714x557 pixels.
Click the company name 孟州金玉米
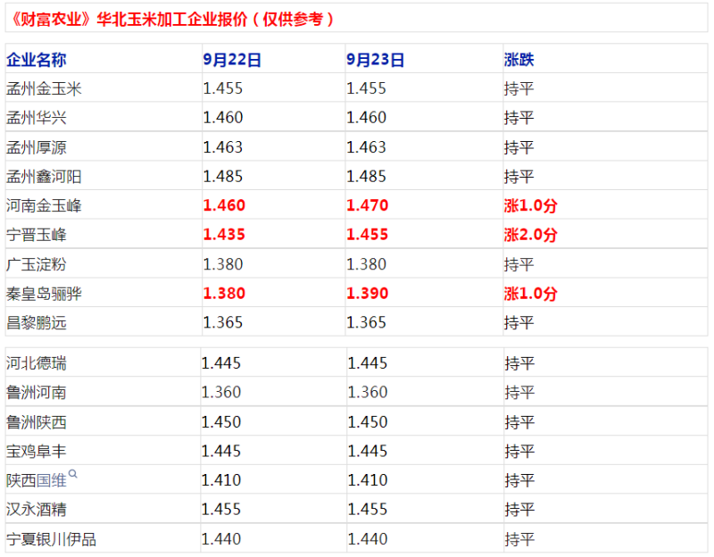click(x=44, y=88)
